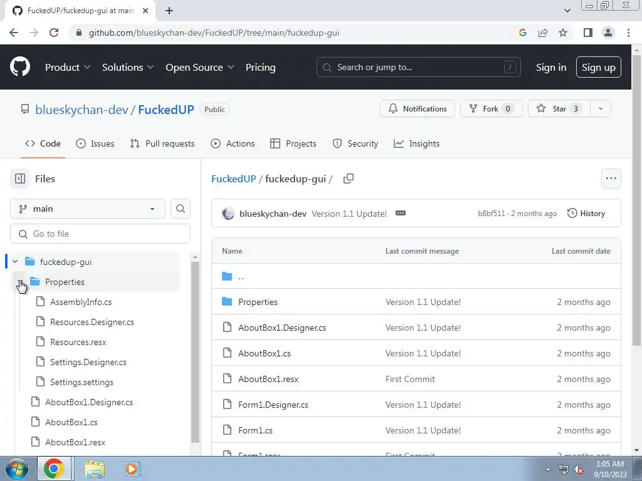642x481 pixels.
Task: Show hidden tray icons arrow
Action: point(548,469)
